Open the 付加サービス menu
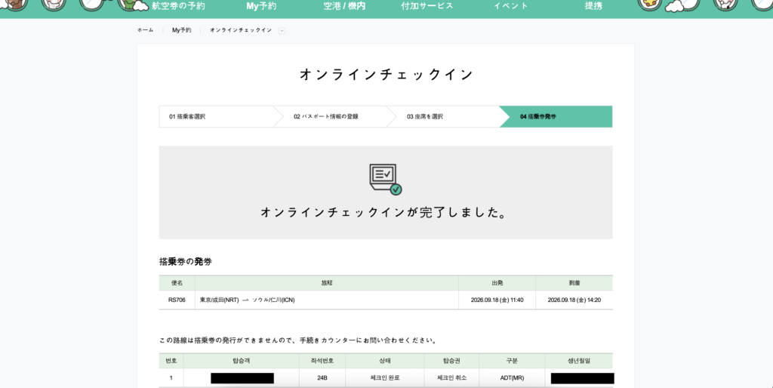This screenshot has width=773, height=388. (427, 6)
